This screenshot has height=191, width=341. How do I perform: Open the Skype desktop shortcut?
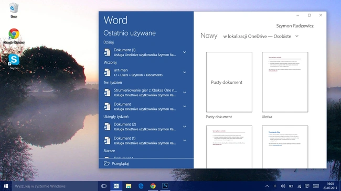(14, 60)
